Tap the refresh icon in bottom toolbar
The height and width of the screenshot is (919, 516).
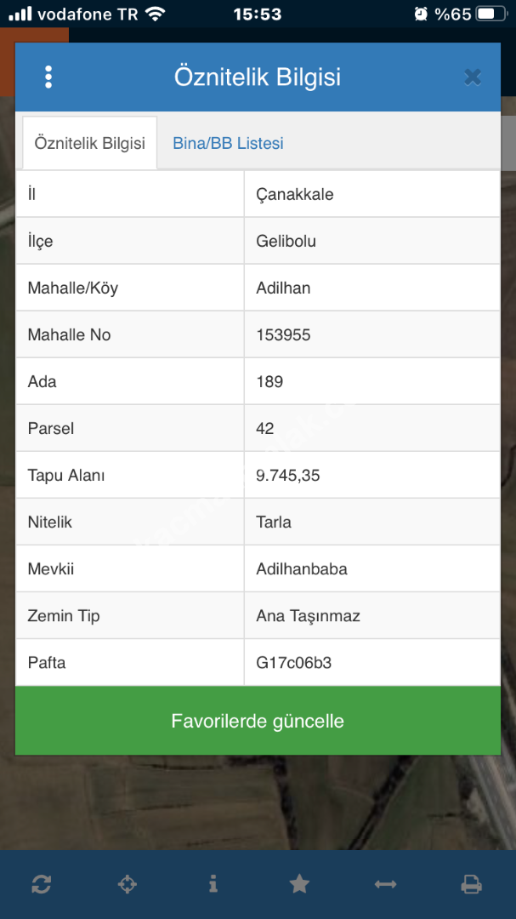coord(42,885)
